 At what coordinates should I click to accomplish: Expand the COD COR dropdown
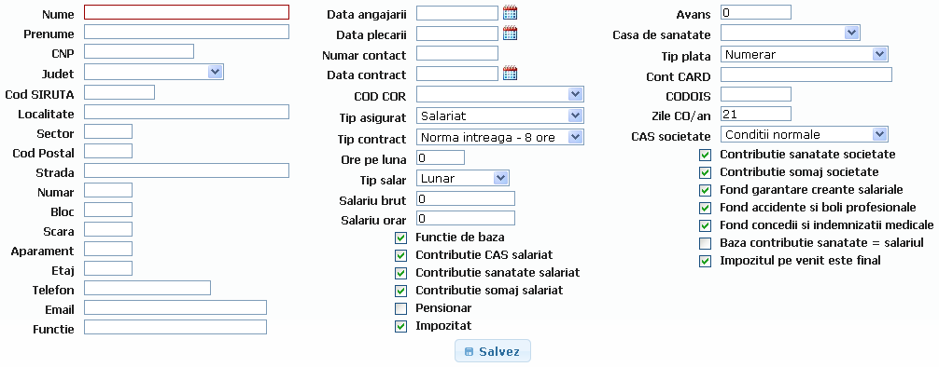tap(500, 94)
